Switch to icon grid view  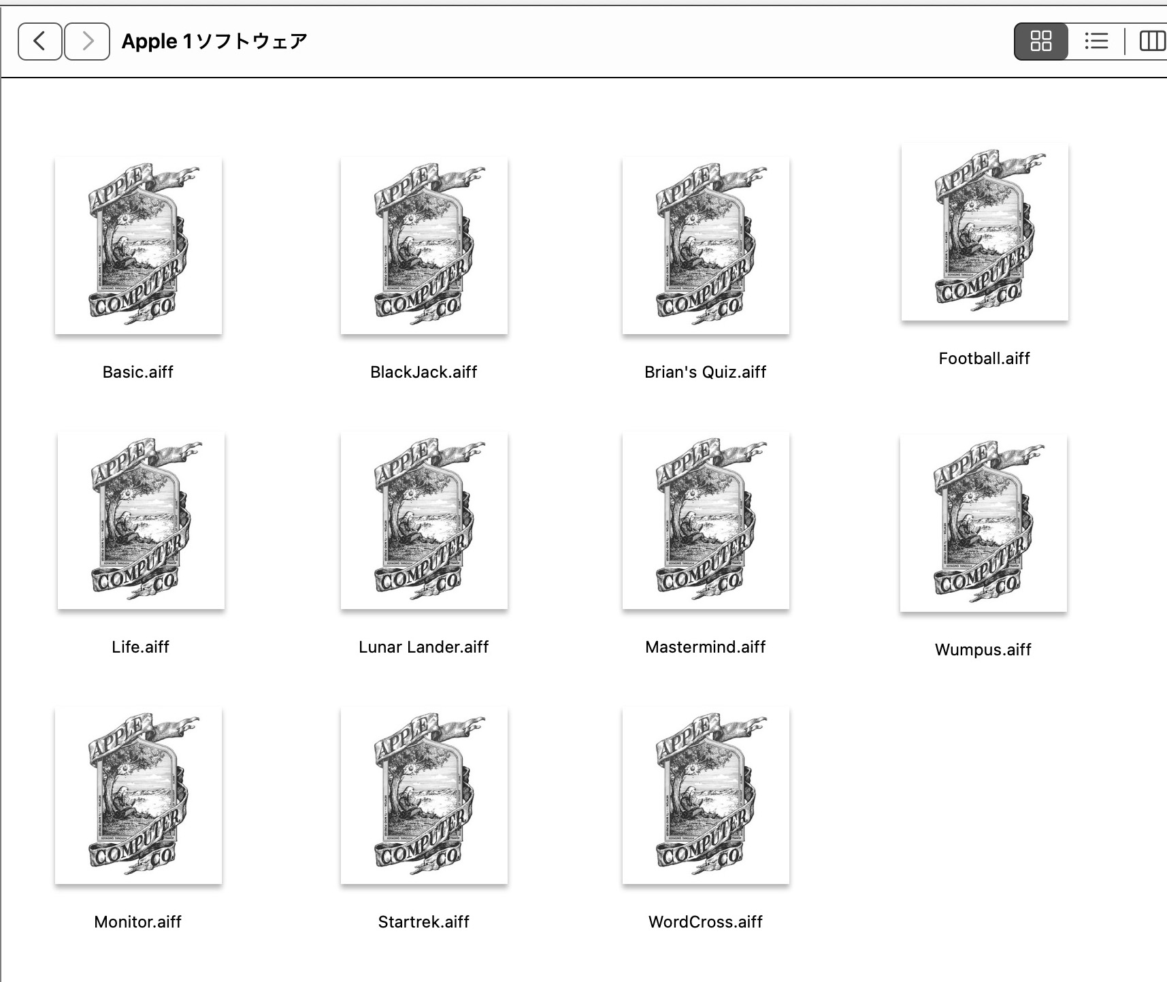coord(1041,41)
